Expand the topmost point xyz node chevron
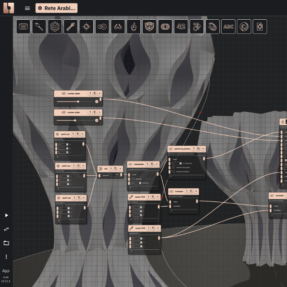Screen dimensions: 287x287 [x=57, y=157]
